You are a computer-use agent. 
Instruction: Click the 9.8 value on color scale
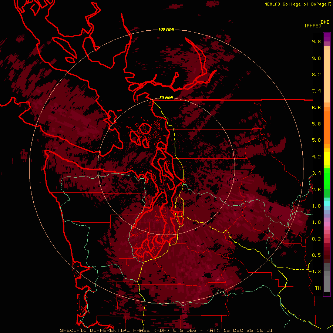click(316, 42)
